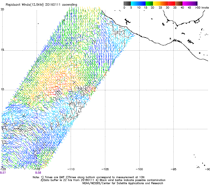This screenshot has width=210, height=185.
Task: Click the '-100' longitude axis label
Action: (x=139, y=169)
